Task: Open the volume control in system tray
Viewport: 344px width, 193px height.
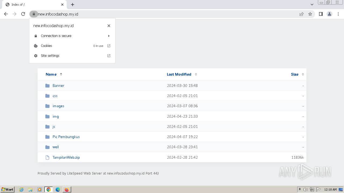Action: [306, 190]
